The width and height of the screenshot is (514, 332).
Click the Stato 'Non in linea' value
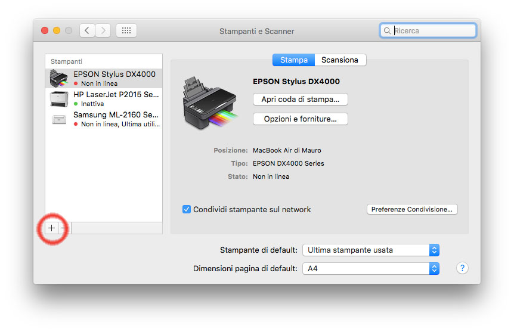(271, 176)
